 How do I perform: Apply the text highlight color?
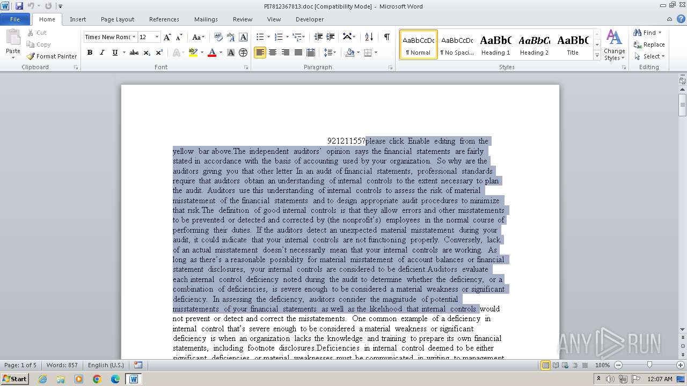click(x=193, y=53)
